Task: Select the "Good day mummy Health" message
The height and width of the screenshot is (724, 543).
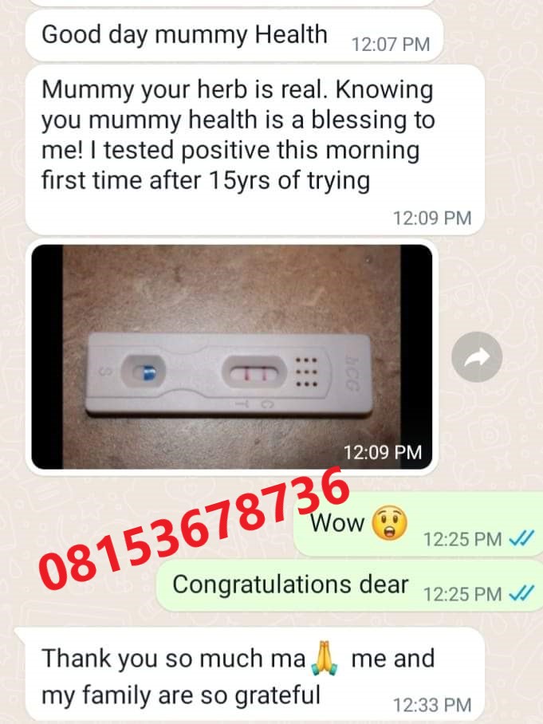Action: tap(234, 36)
